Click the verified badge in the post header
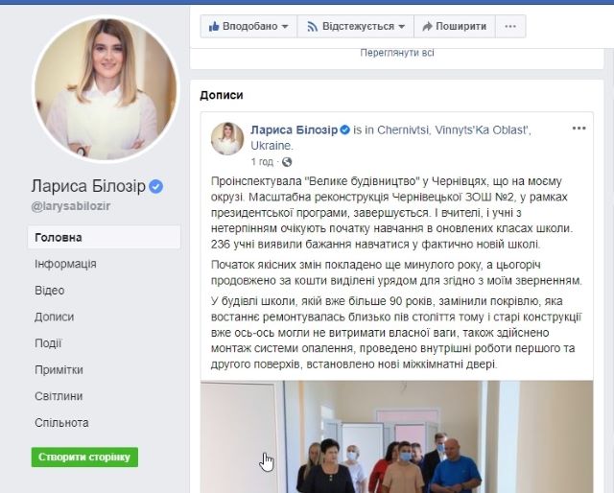Viewport: 614px width, 493px height. 345,130
